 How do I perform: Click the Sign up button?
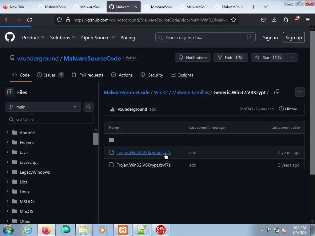[294, 37]
